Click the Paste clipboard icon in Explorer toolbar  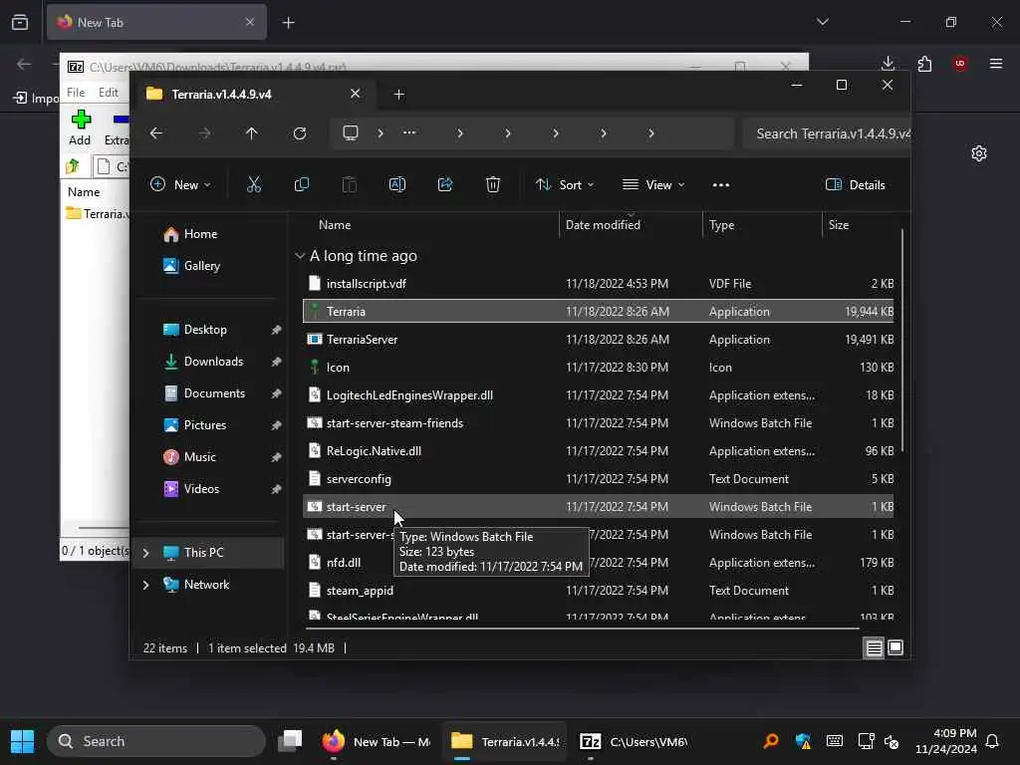350,184
